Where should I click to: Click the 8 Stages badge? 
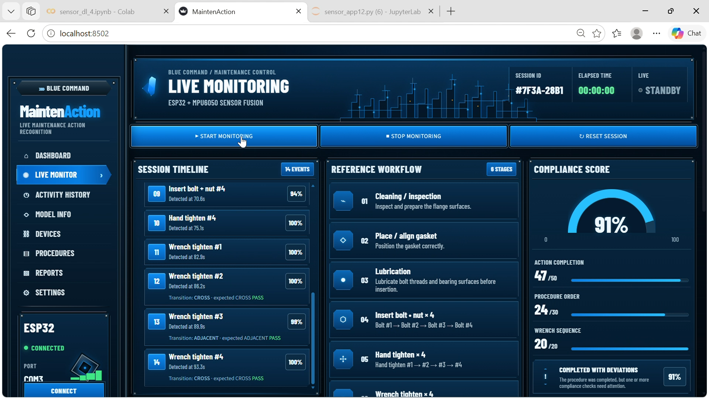[501, 169]
